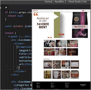Open the category tile of a woman reading a brochure

pyautogui.click(x=61, y=43)
